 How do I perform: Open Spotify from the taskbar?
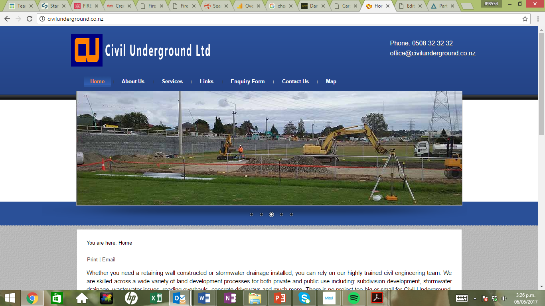(x=353, y=298)
